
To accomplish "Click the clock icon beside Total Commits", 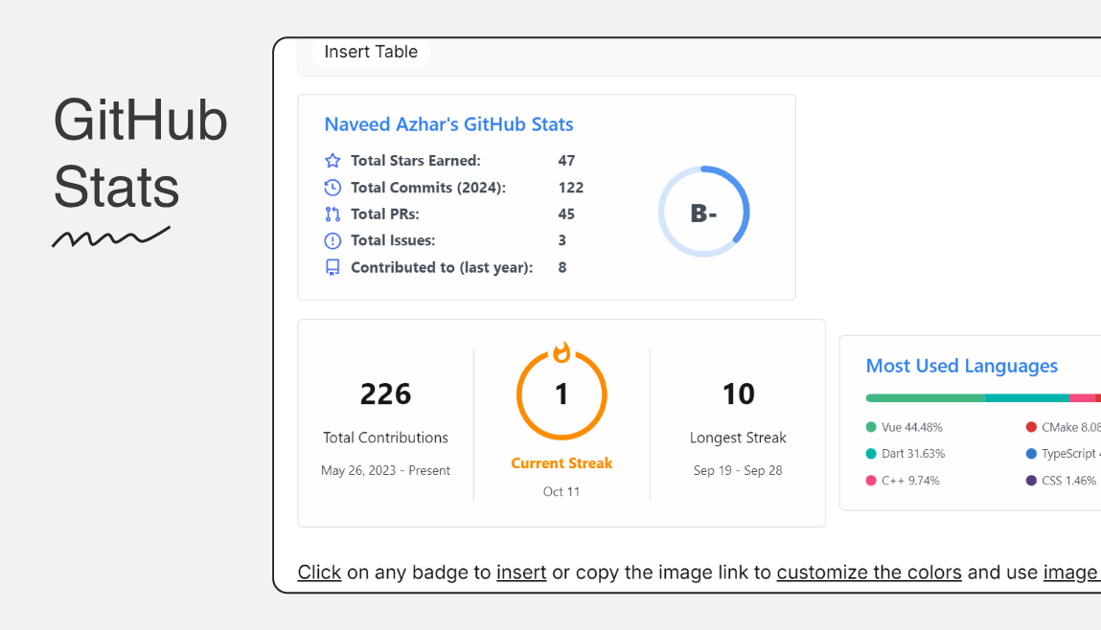I will [x=333, y=188].
